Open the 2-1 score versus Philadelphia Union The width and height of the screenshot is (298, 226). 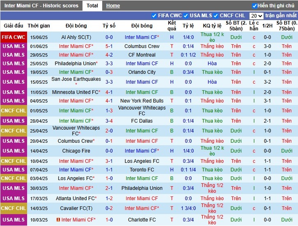pyautogui.click(x=109, y=188)
